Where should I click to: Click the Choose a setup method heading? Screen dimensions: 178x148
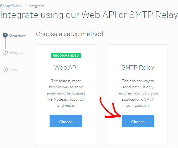(70, 34)
